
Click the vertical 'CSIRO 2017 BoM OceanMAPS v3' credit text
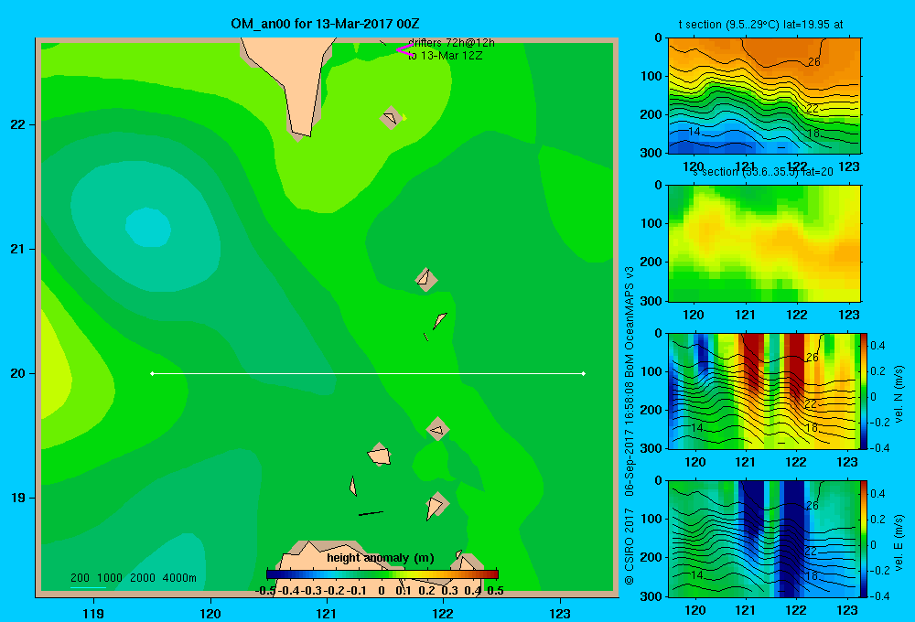[630, 425]
